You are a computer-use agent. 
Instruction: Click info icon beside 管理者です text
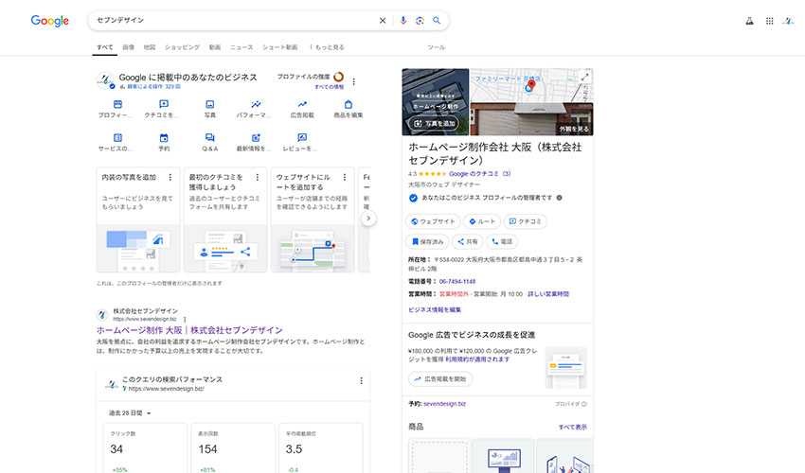click(559, 198)
